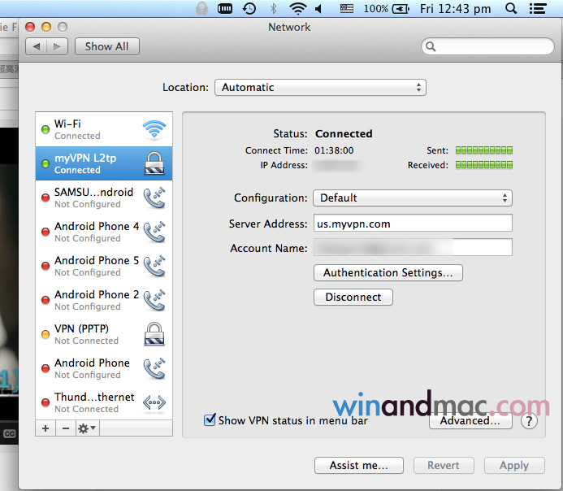Toggle Show VPN status in menu bar
Image resolution: width=563 pixels, height=491 pixels.
pos(210,419)
